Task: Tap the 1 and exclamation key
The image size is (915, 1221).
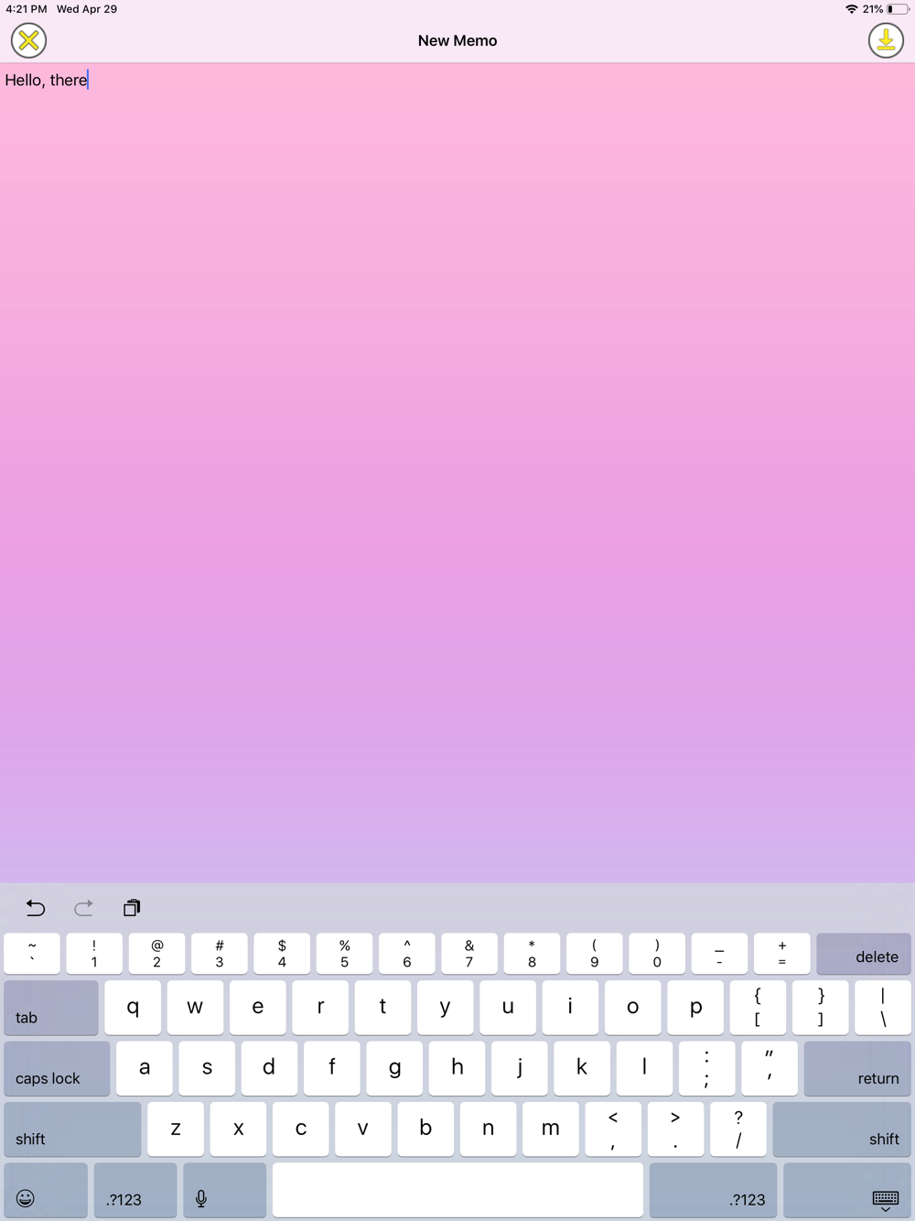Action: 94,954
